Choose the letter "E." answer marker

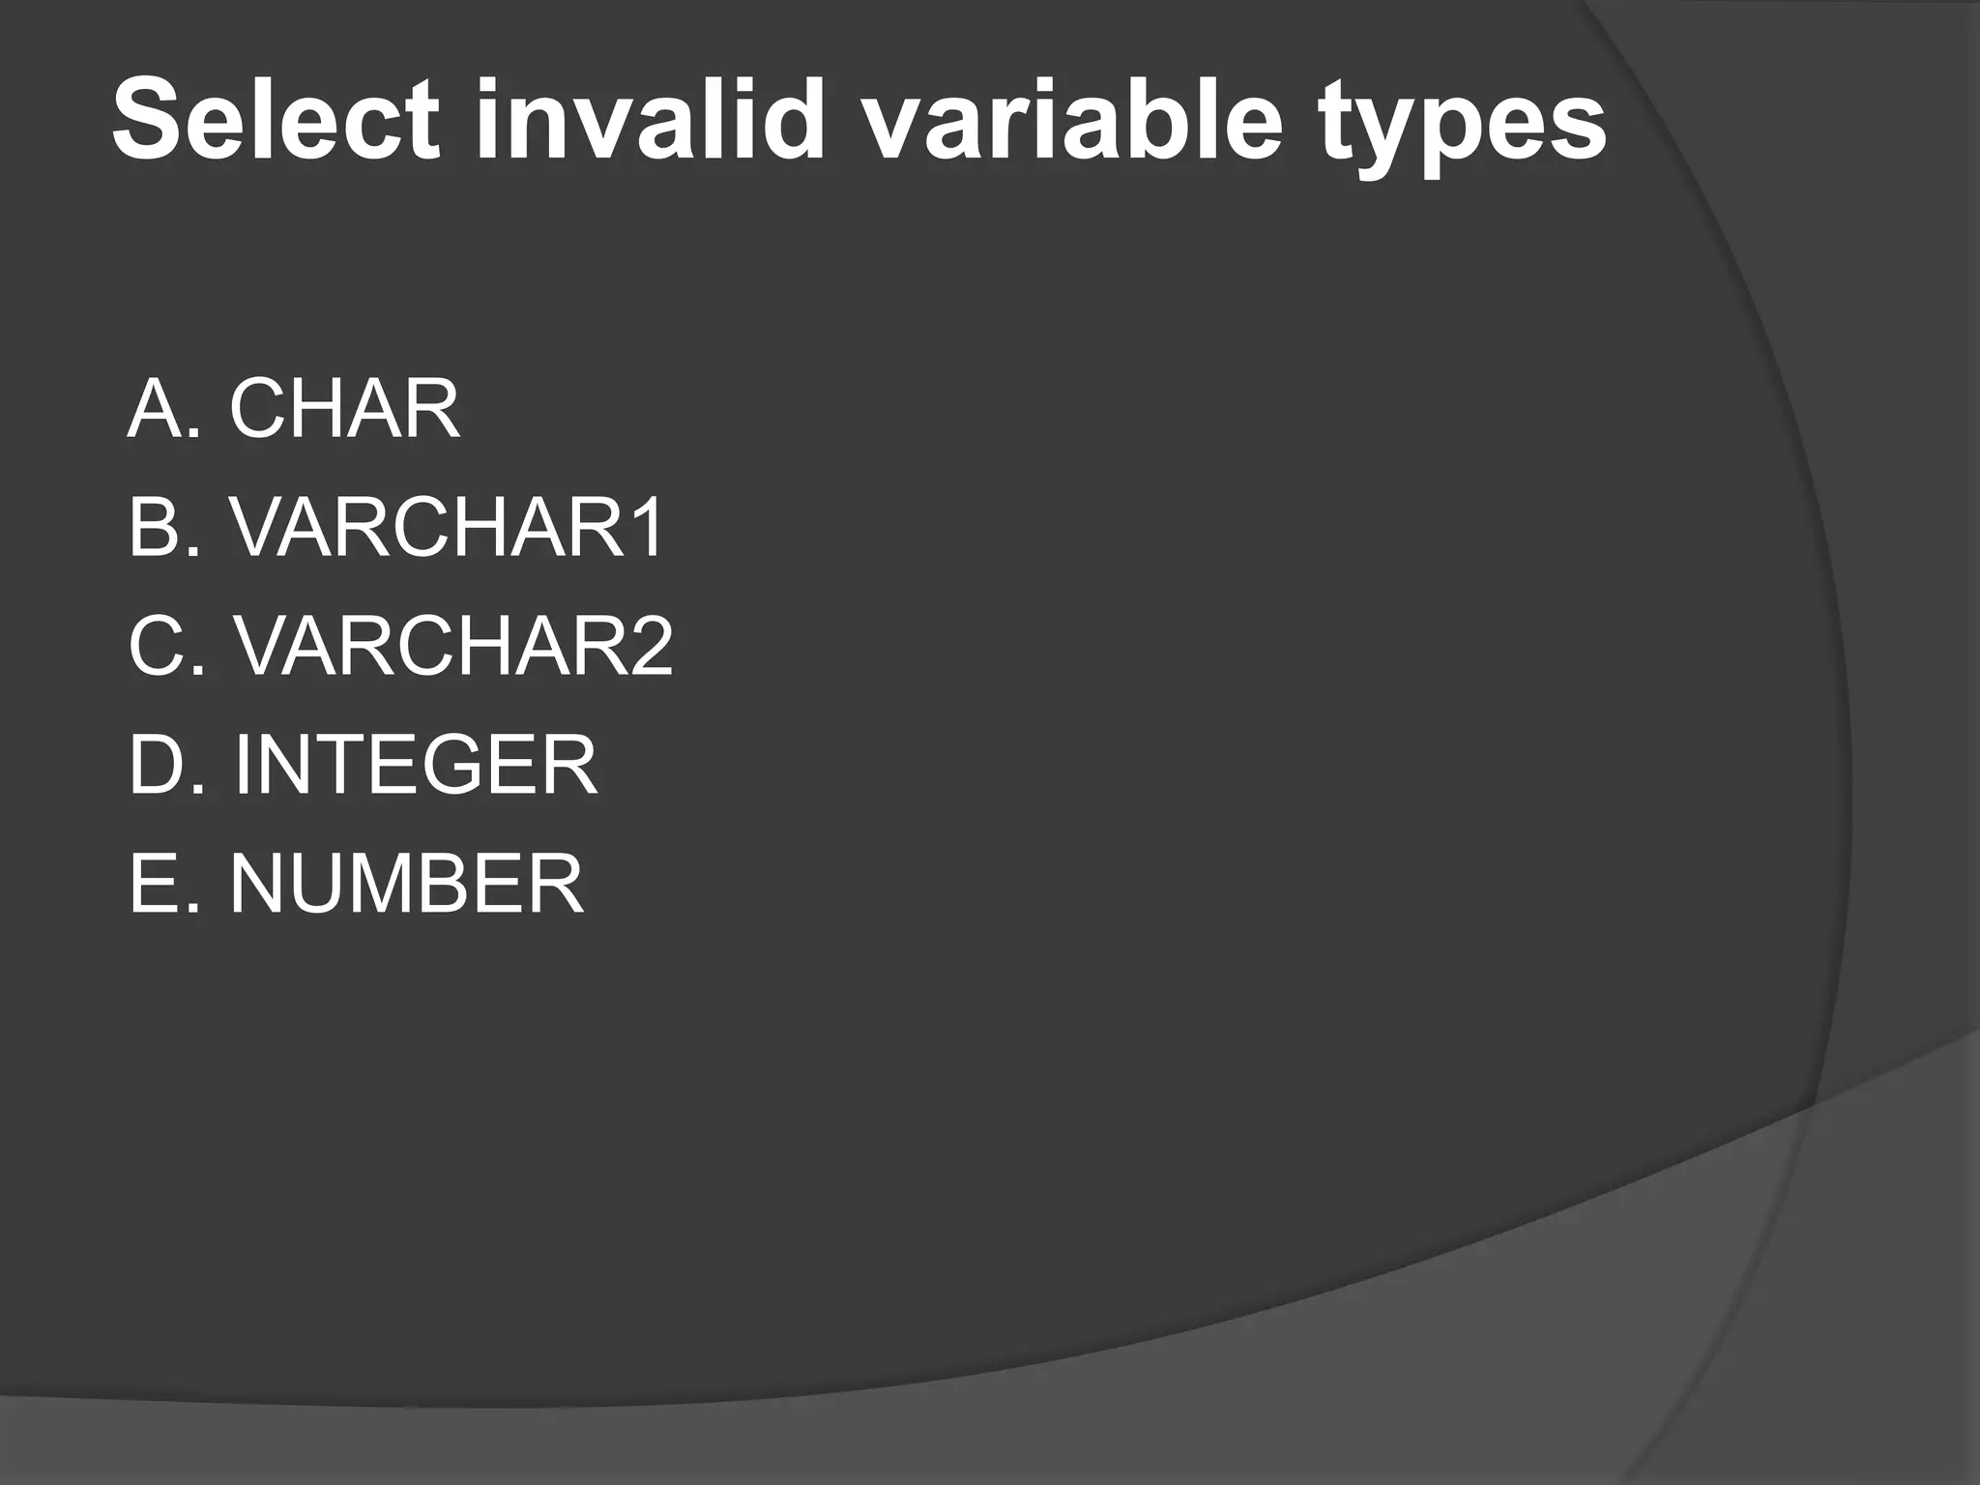164,884
